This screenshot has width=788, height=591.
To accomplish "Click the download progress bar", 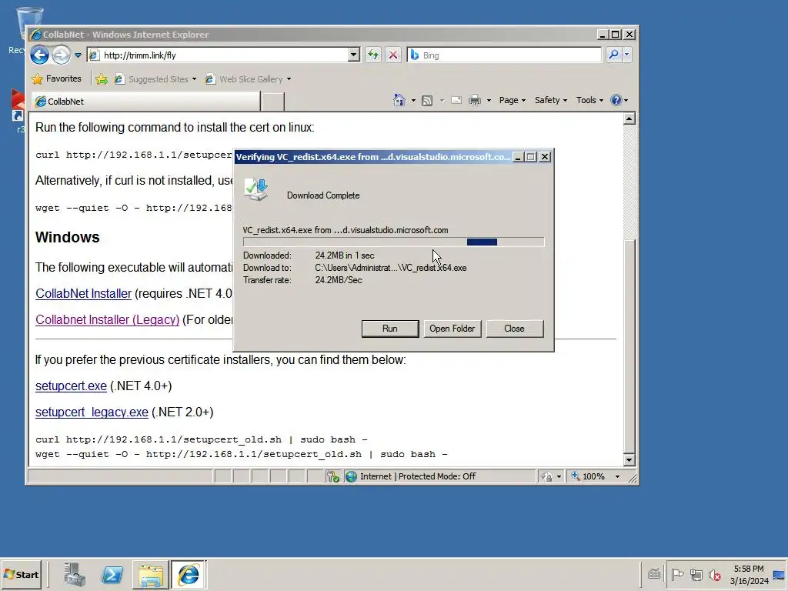I will (393, 242).
